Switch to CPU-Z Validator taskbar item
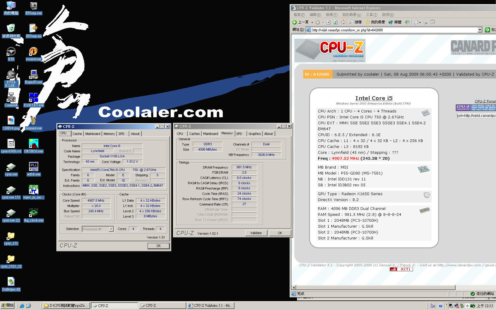This screenshot has height=310, width=496. click(x=211, y=306)
